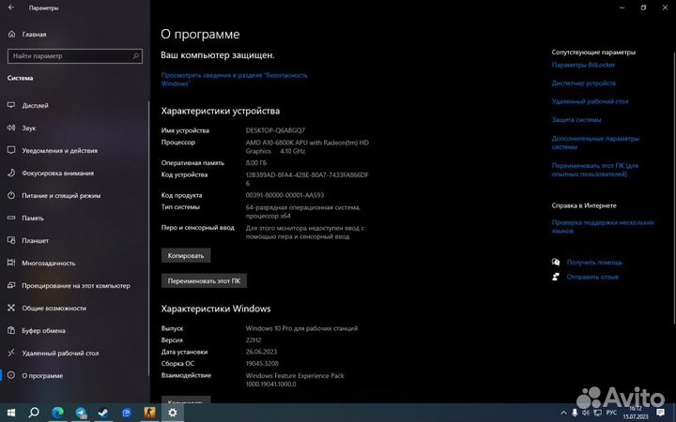
Task: Click the Планшет icon in sidebar
Action: coord(11,240)
